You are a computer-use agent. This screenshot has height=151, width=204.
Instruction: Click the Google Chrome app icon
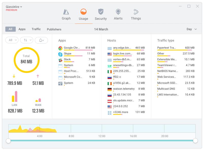pos(60,48)
